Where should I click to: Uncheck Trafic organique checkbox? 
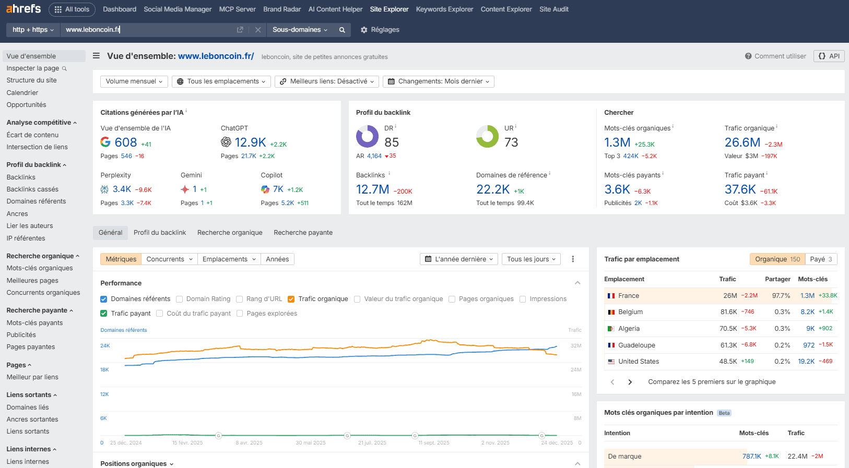pos(291,299)
